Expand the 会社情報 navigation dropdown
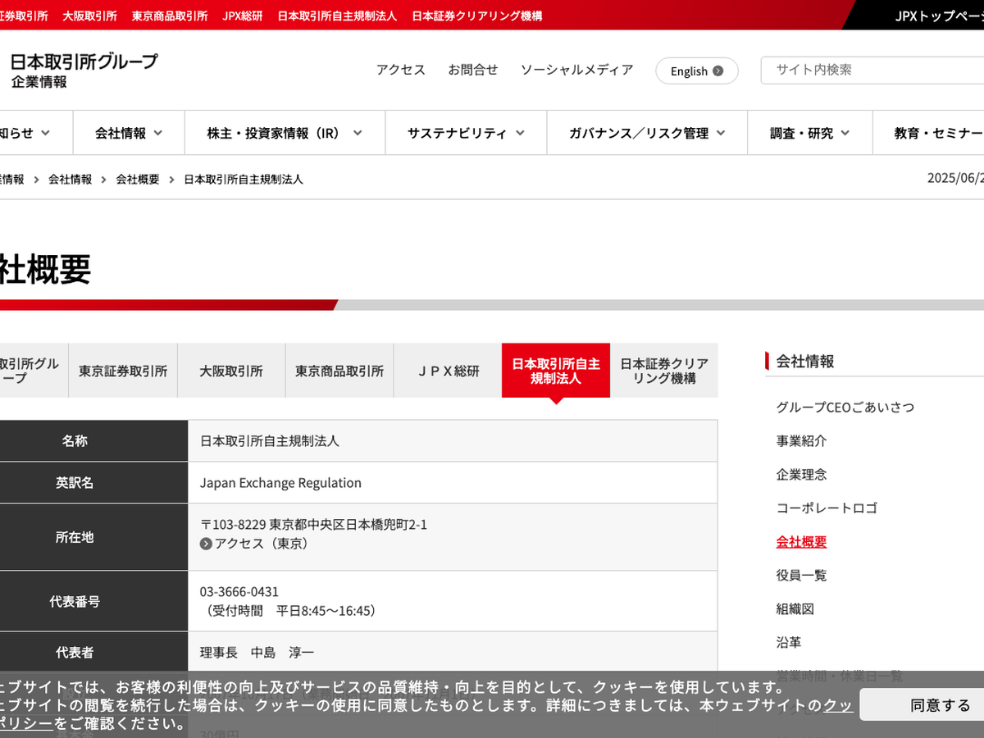Image resolution: width=984 pixels, height=738 pixels. 129,133
